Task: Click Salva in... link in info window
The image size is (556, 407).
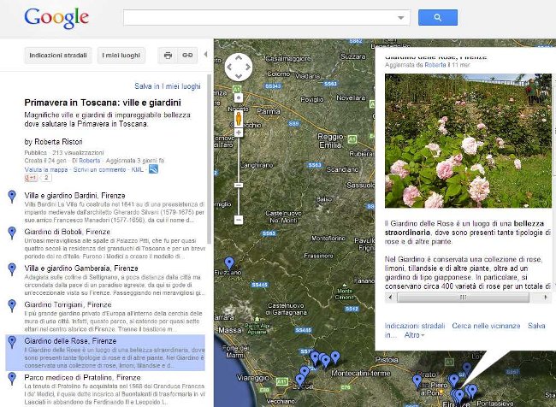Action: (536, 326)
